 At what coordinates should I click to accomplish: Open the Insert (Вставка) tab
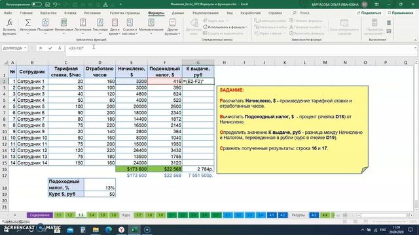pos(70,13)
